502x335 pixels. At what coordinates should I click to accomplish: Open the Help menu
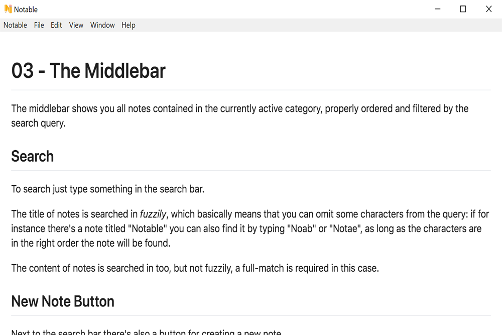click(x=129, y=25)
